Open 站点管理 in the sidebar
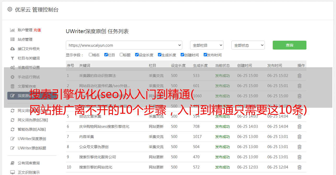Screen dimensions: 336x175 pyautogui.click(x=25, y=39)
